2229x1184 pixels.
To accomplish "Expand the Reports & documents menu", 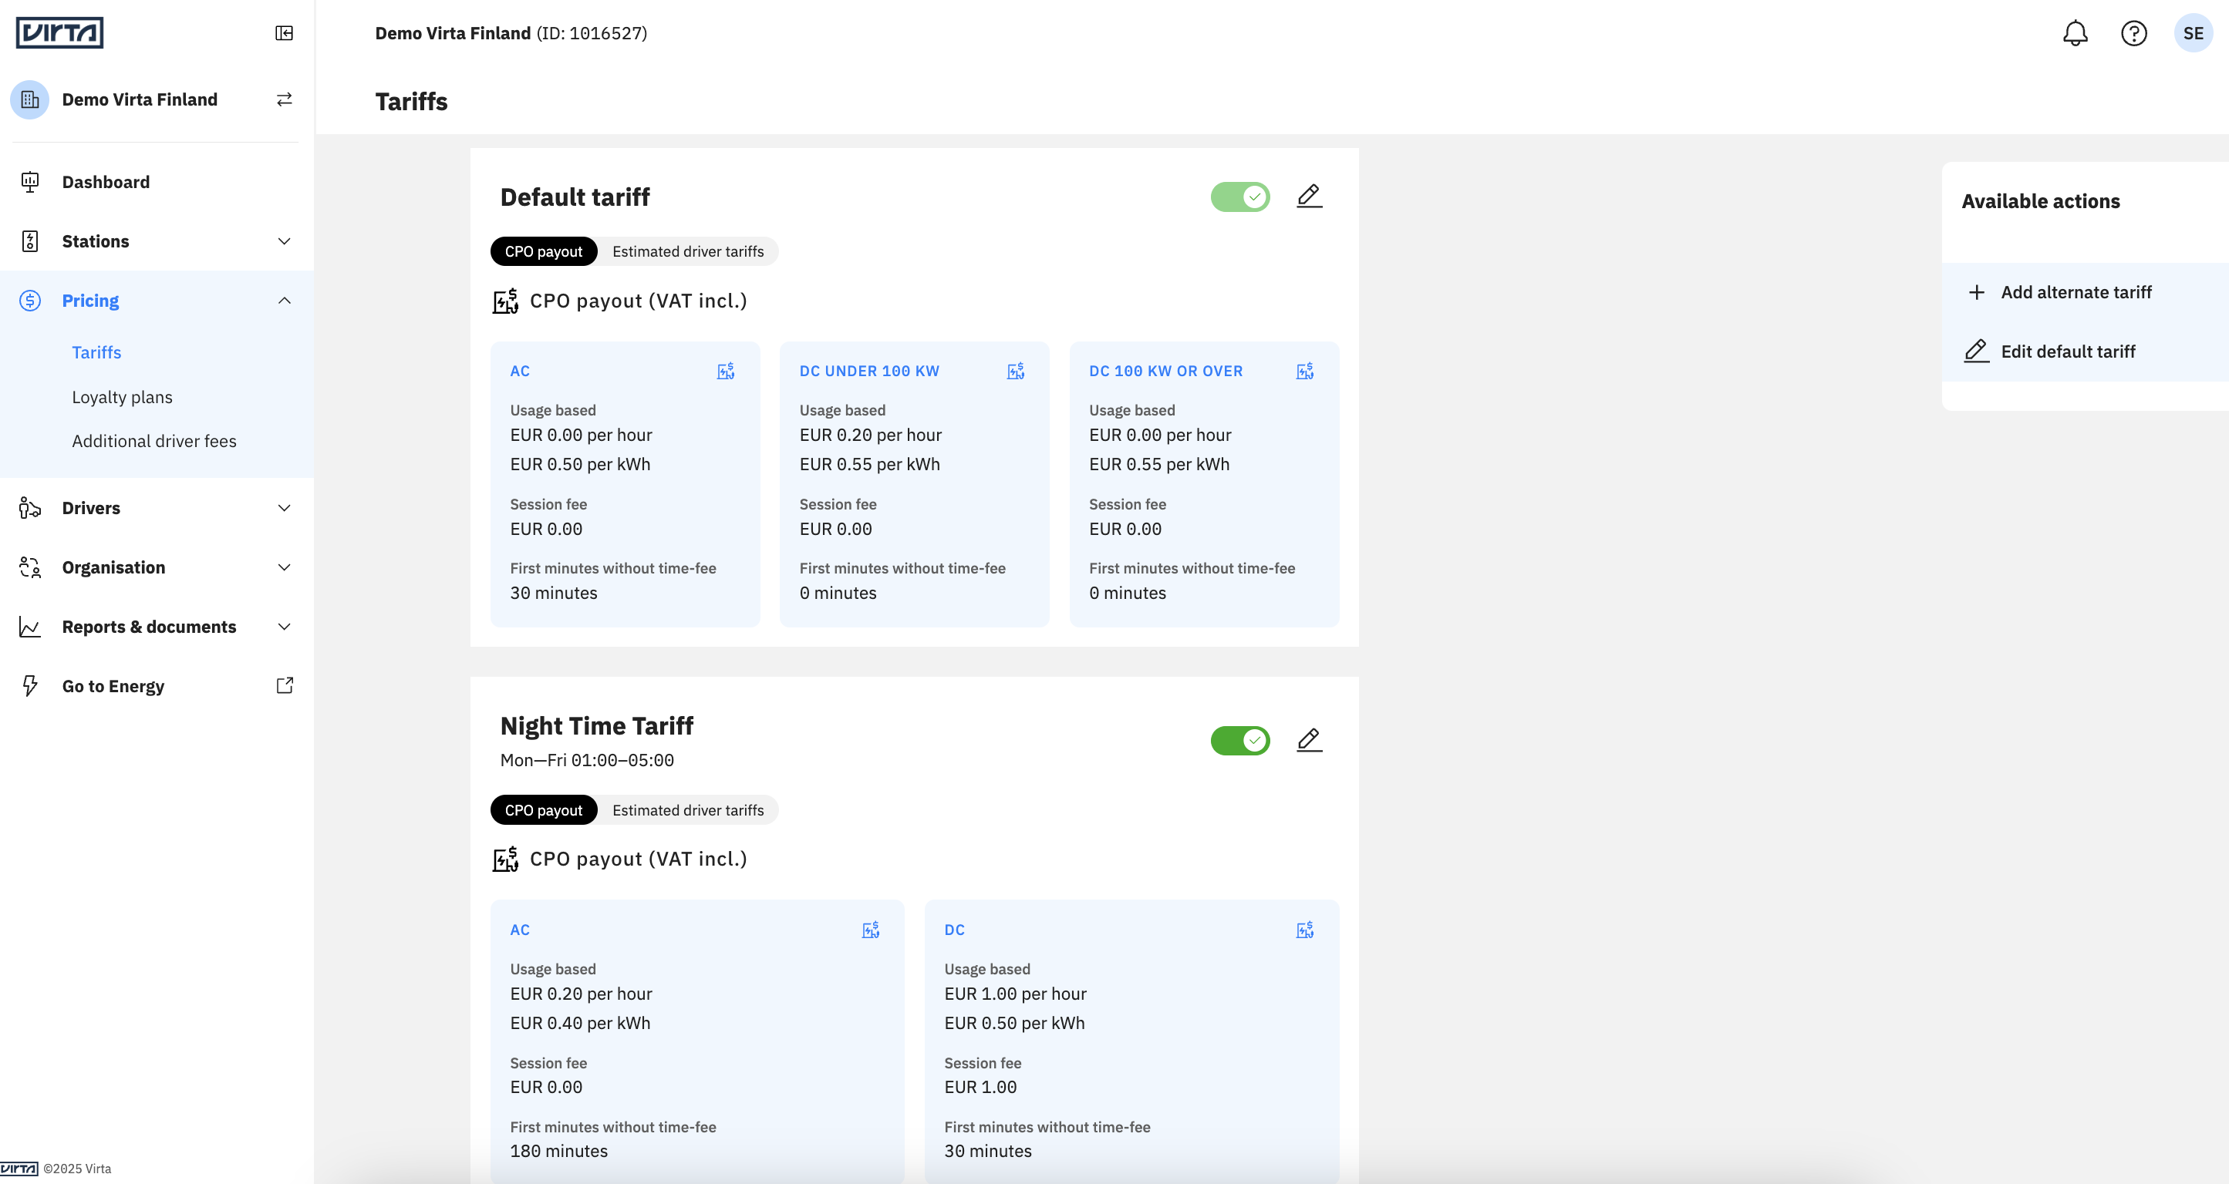I will point(157,627).
